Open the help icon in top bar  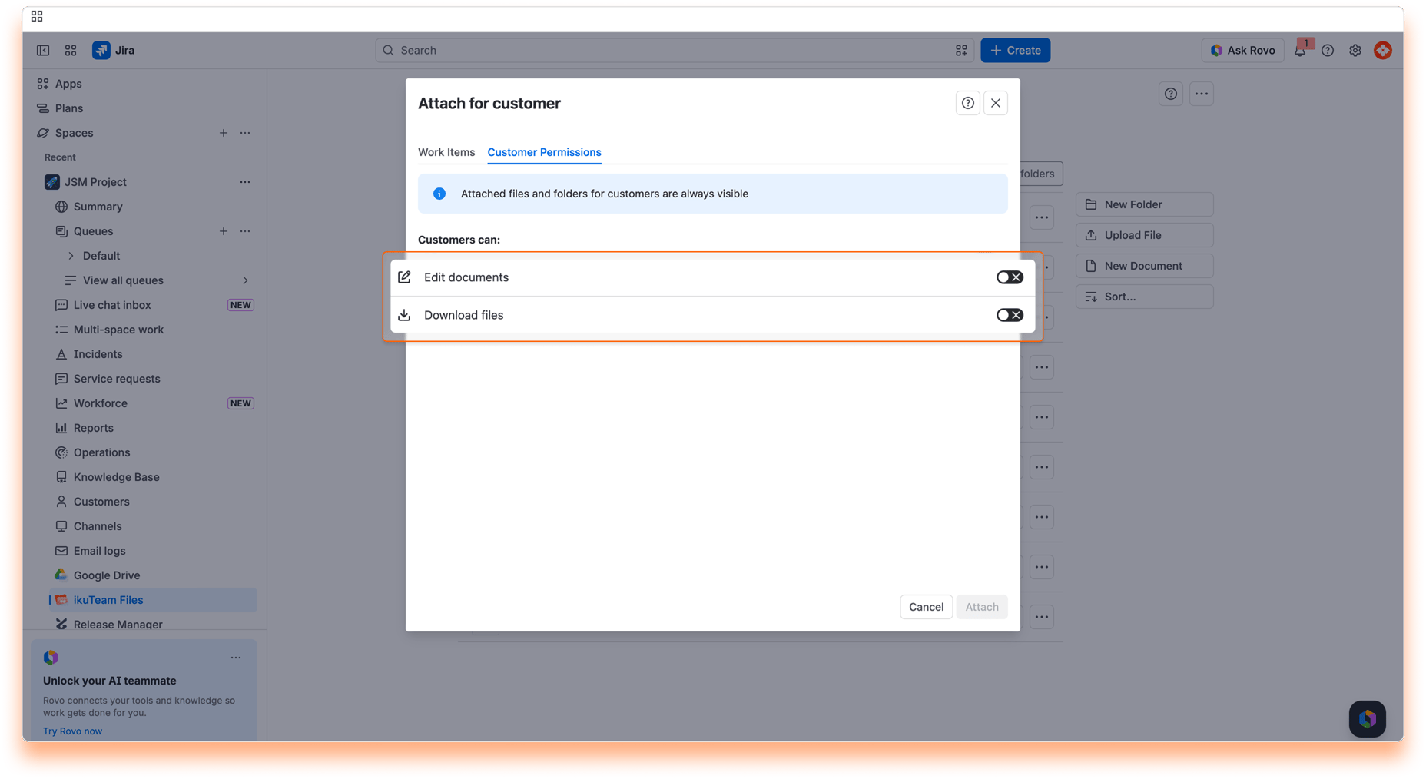pos(1327,50)
